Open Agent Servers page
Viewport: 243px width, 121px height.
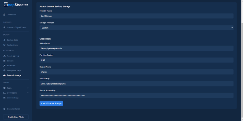[13, 56]
